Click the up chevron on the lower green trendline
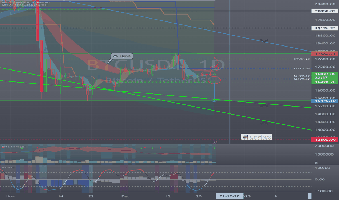Screen dimensions: 339x200 tap(264, 123)
